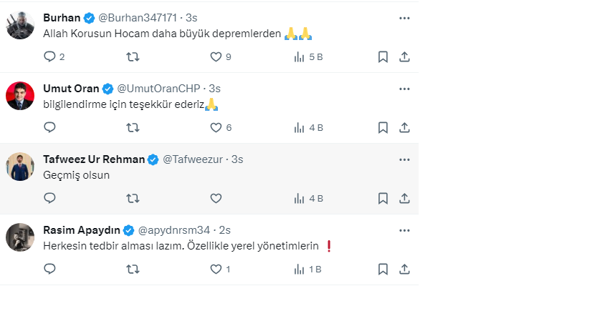This screenshot has width=600, height=331.
Task: Retweet Tafweez Ur Rehman's reply
Action: 133,198
